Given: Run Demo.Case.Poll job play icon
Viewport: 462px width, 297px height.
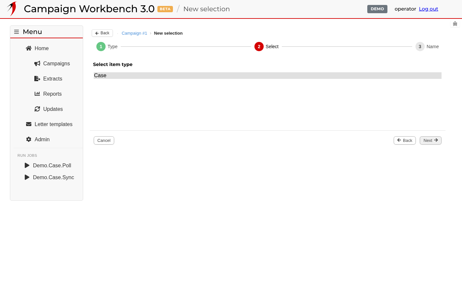Looking at the screenshot, I should (x=27, y=165).
